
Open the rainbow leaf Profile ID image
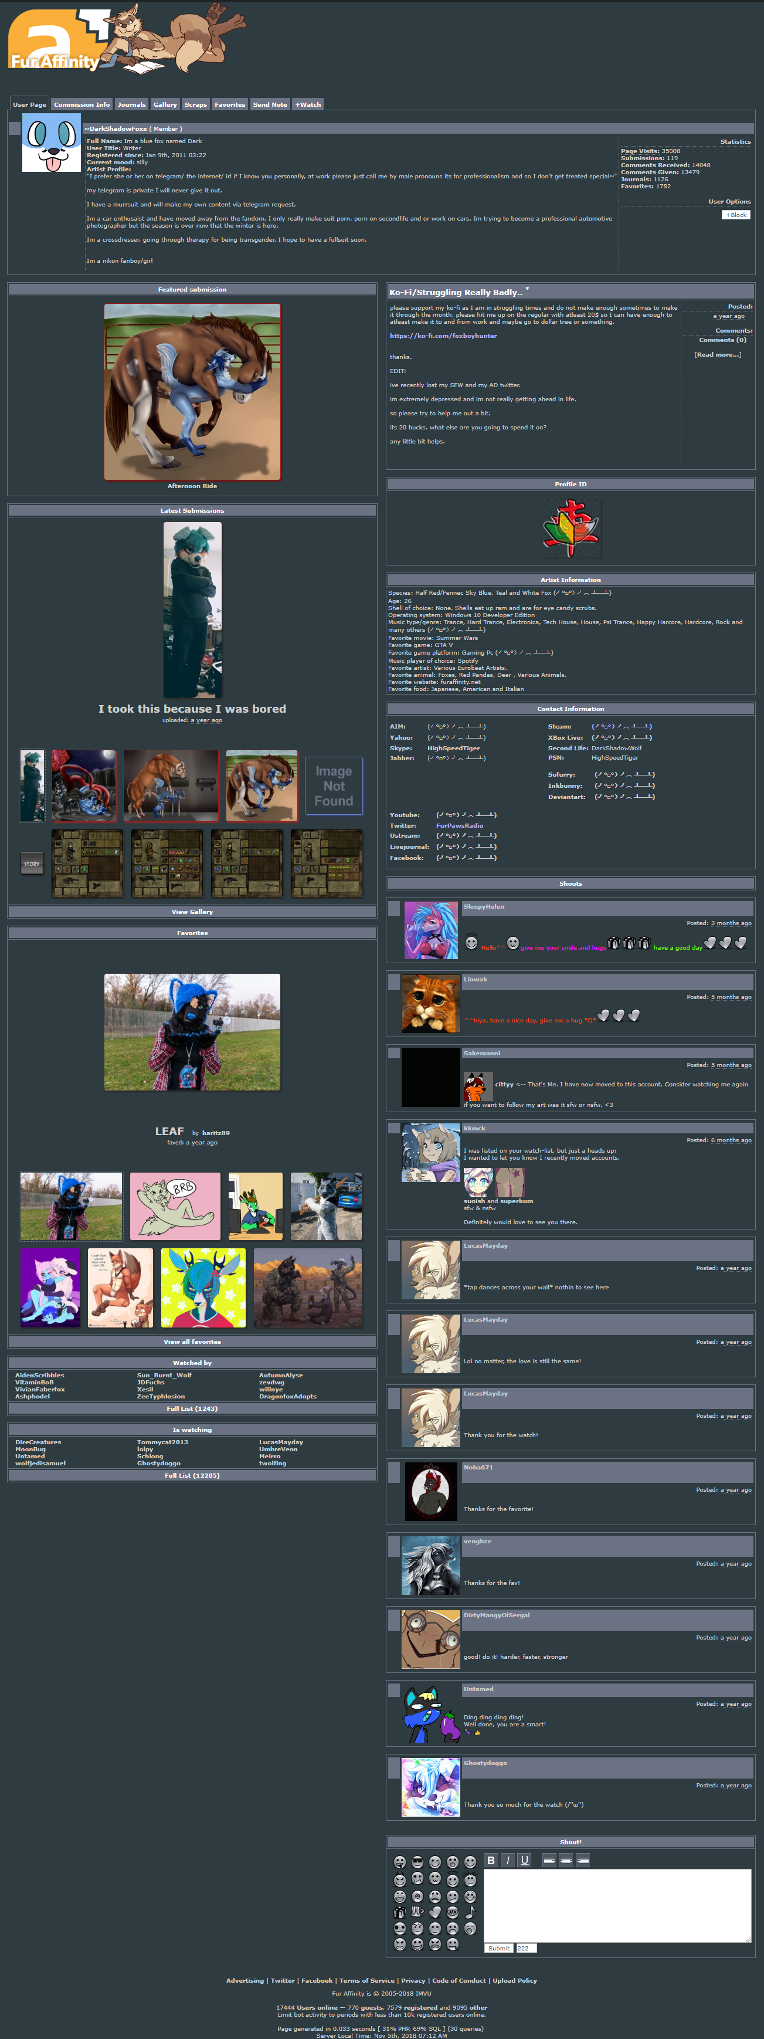pos(572,528)
